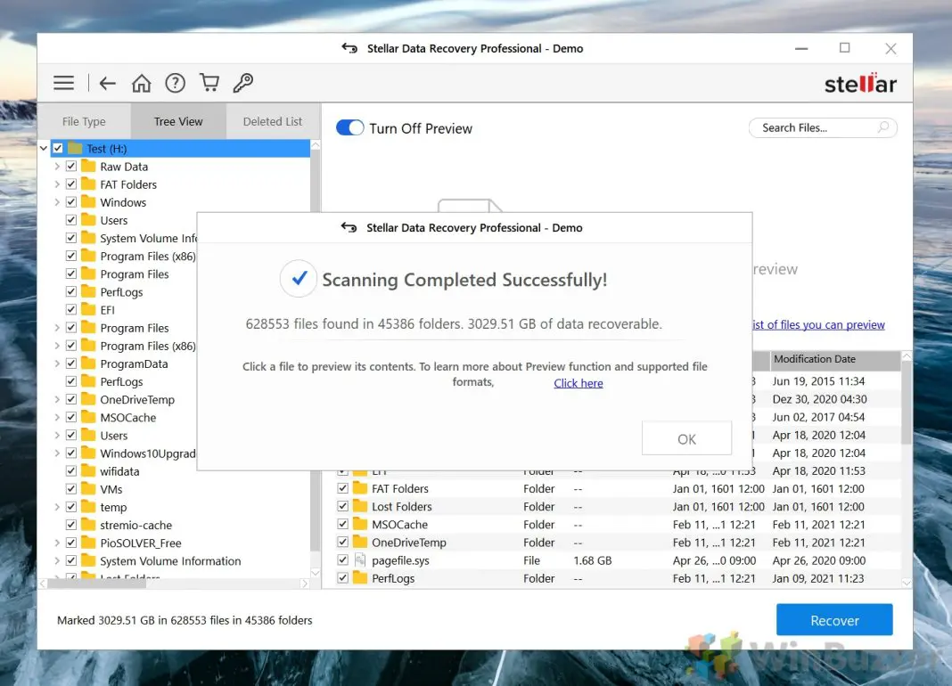Expand the PioSOLVER_Free node
Image resolution: width=952 pixels, height=686 pixels.
(x=57, y=543)
